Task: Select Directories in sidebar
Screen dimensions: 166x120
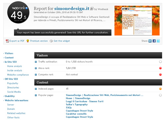Action: pos(13,88)
